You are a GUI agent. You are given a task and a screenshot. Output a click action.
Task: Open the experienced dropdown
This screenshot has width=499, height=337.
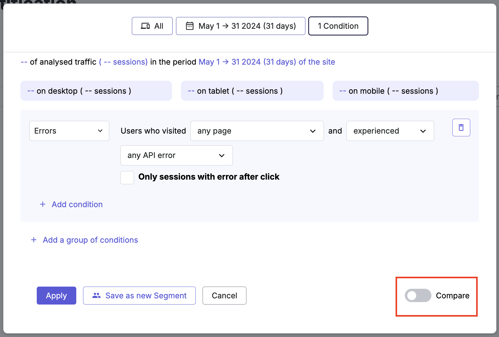(x=390, y=131)
